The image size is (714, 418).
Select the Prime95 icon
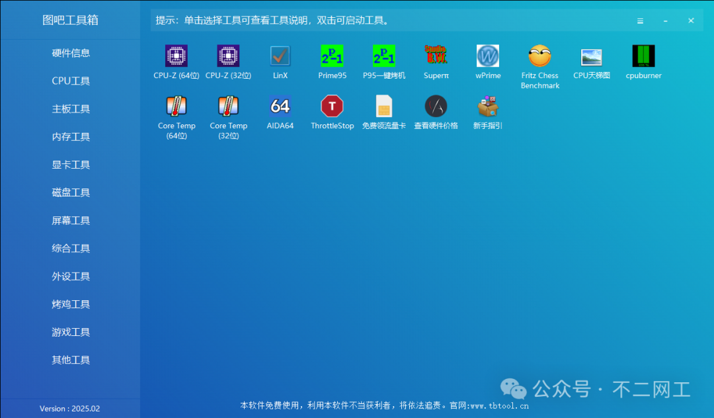(x=332, y=56)
